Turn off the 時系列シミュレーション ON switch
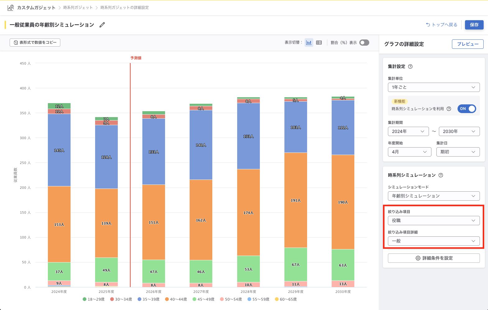 (467, 109)
